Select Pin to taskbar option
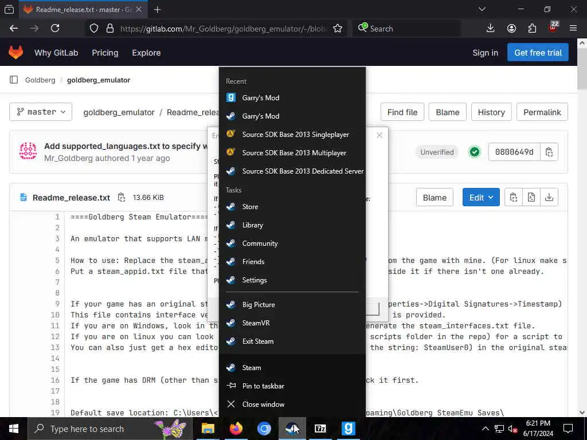Viewport: 587px width, 440px height. click(x=292, y=386)
